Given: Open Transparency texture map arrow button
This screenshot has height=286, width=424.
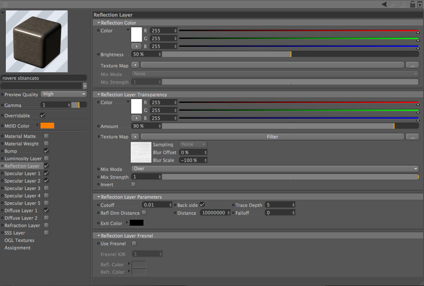Looking at the screenshot, I should (x=135, y=137).
